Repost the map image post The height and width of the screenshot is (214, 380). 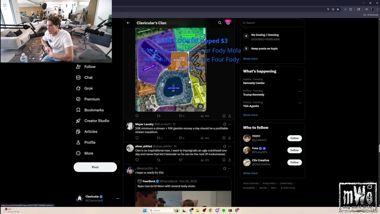(x=159, y=116)
